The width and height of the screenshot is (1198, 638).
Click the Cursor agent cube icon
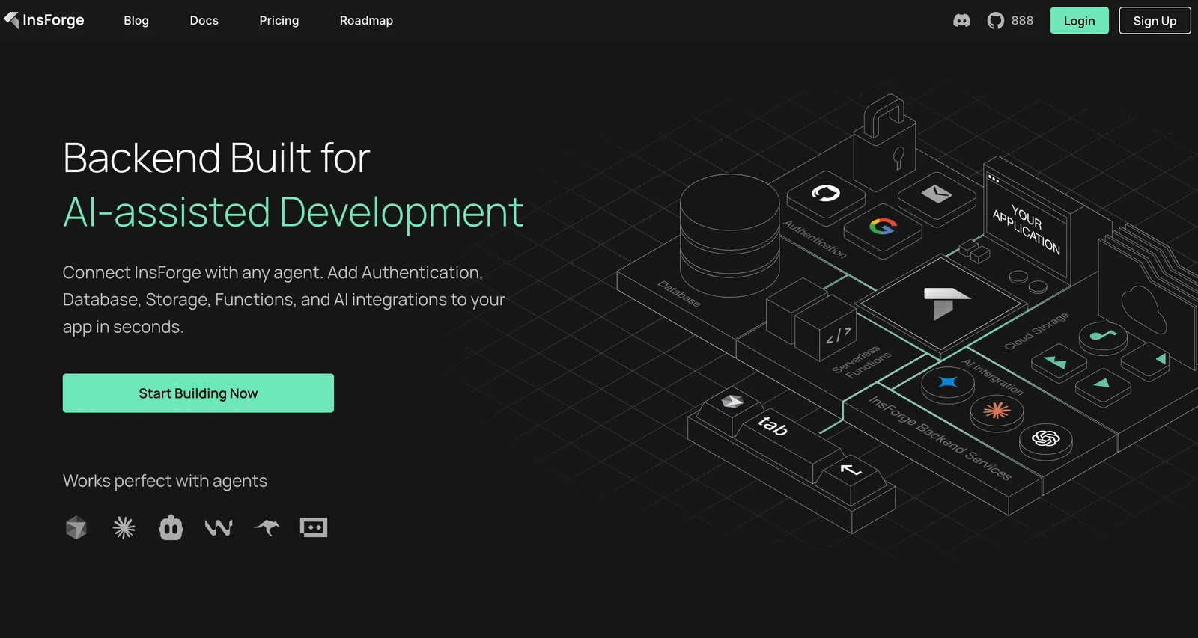pos(76,527)
